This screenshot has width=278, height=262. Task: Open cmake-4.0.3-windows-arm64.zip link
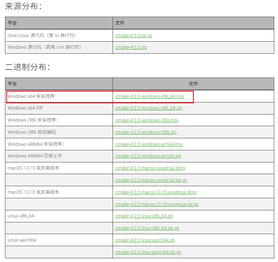coord(148,156)
